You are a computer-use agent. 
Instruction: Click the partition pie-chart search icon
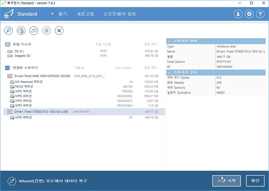[21, 31]
